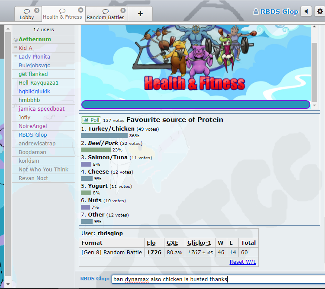Close the Lobby tab with its X
Image resolution: width=325 pixels, height=289 pixels.
coord(36,10)
